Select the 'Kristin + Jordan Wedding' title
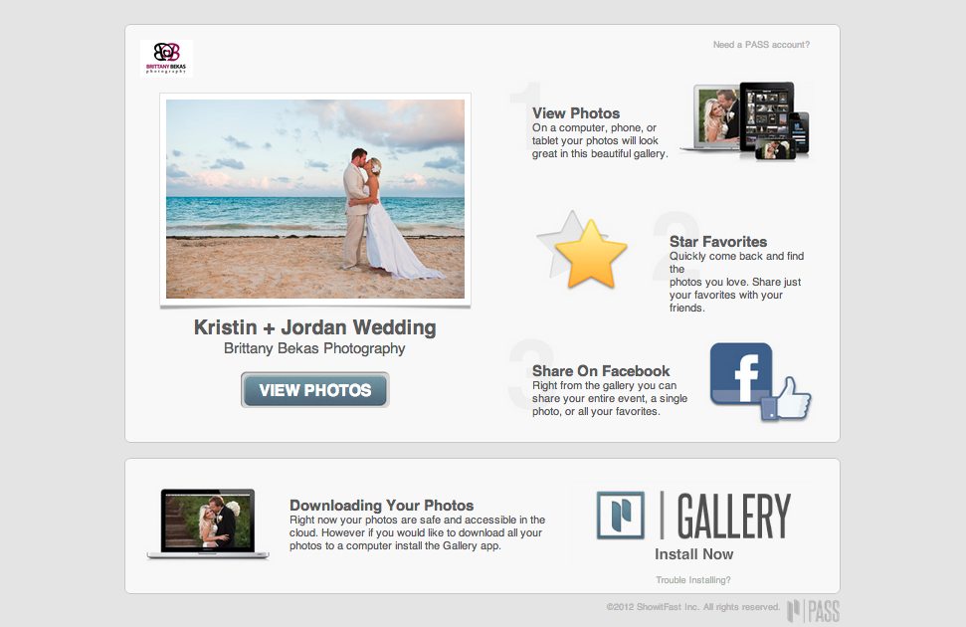Screen dimensions: 966x627 [314, 327]
